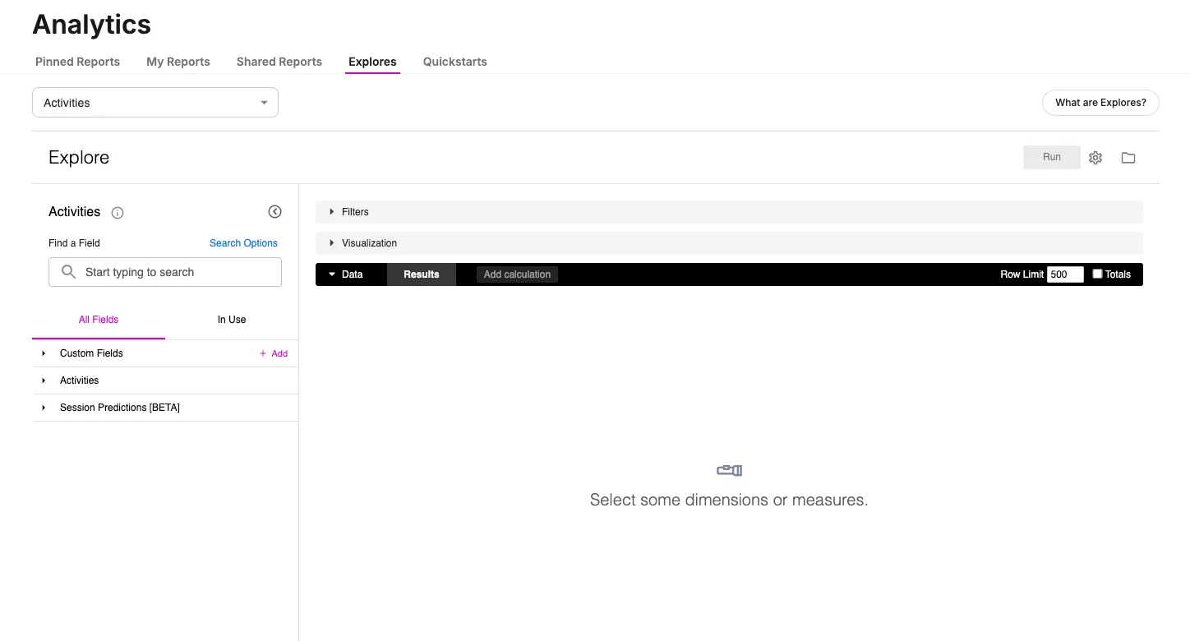The image size is (1190, 641).
Task: Open Search Options link
Action: (x=243, y=243)
